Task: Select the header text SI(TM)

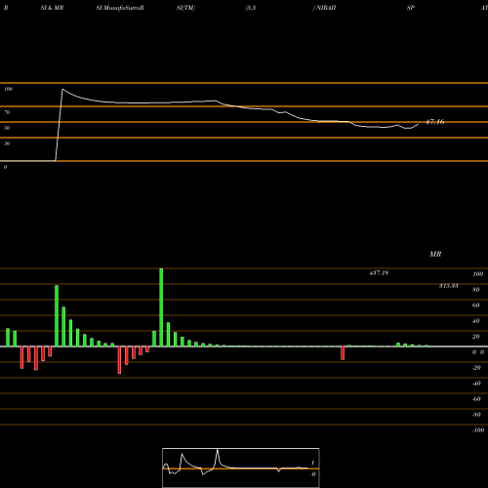Action: [x=185, y=8]
